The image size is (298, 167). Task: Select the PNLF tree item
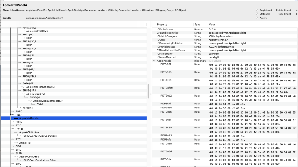[18, 115]
